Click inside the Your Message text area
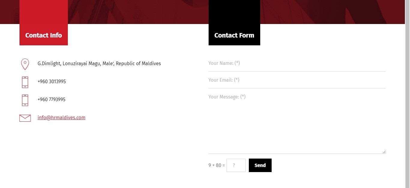The width and height of the screenshot is (410, 188). tap(297, 121)
